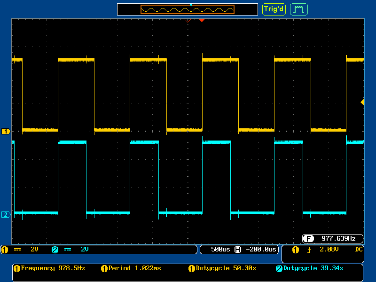Select the channel 2 ground marker
This screenshot has height=282, width=376.
coord(6,215)
